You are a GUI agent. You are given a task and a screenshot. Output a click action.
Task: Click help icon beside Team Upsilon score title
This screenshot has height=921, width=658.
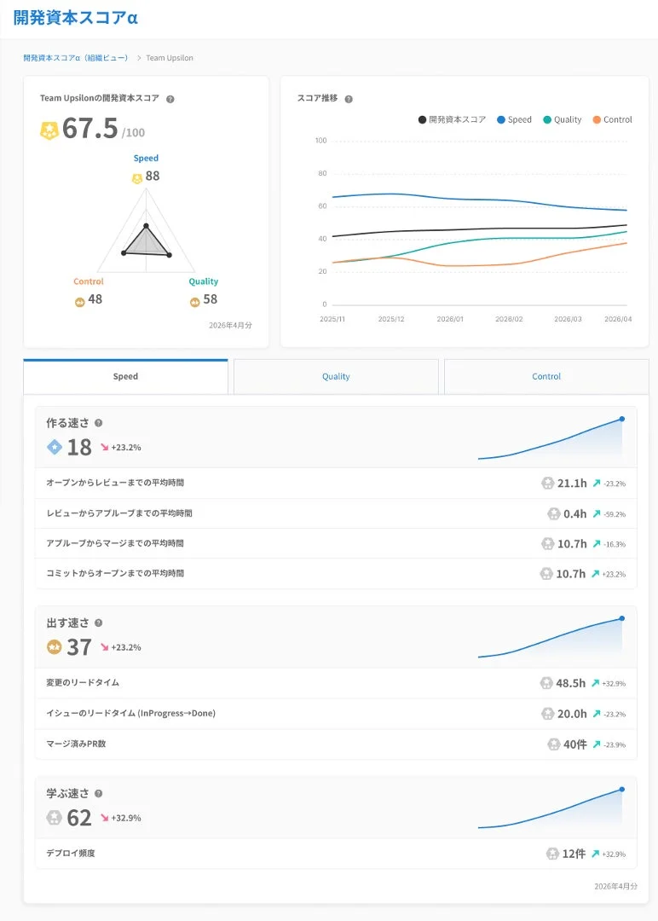click(x=170, y=99)
